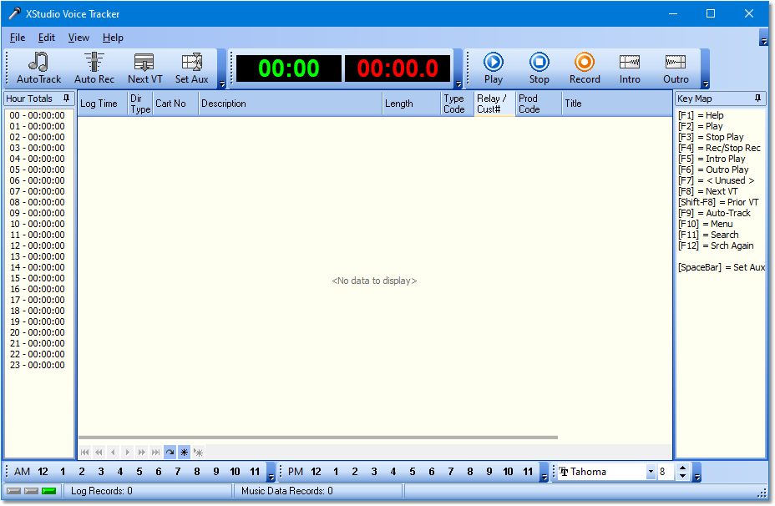775x506 pixels.
Task: Click the horizontal scrollbar under the log grid
Action: (318, 438)
